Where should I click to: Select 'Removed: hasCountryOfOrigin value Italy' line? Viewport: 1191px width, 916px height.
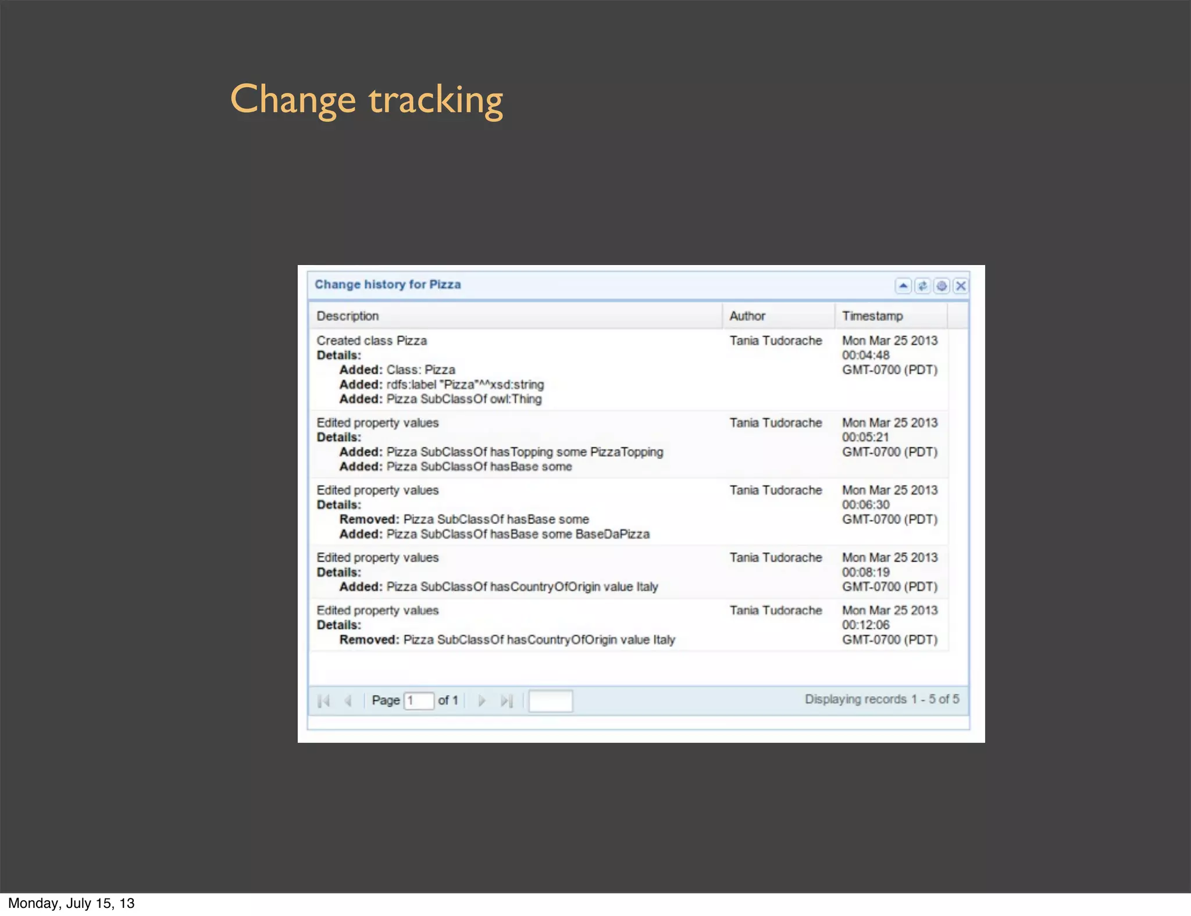coord(507,639)
